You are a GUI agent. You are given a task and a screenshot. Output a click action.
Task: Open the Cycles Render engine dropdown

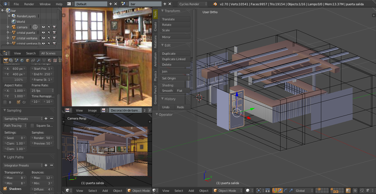click(x=193, y=4)
